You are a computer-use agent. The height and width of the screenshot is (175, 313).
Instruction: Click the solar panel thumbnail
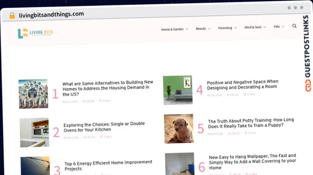click(35, 166)
